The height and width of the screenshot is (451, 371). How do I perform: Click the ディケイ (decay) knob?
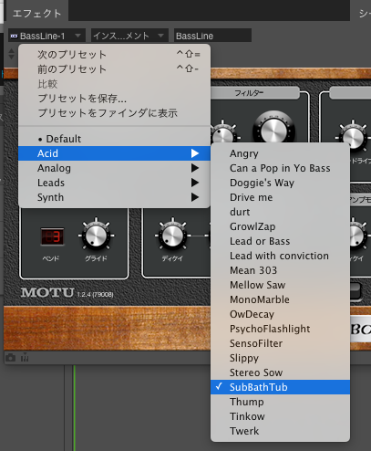click(172, 236)
